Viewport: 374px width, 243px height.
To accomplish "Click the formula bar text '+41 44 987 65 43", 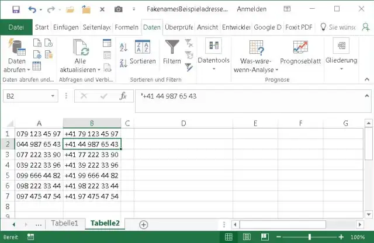I will (x=169, y=96).
